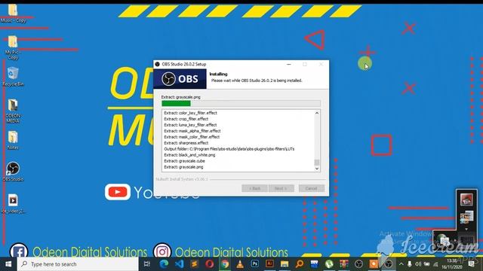483x271 pixels.
Task: Click the red icon in the recorder widget
Action: click(466, 199)
